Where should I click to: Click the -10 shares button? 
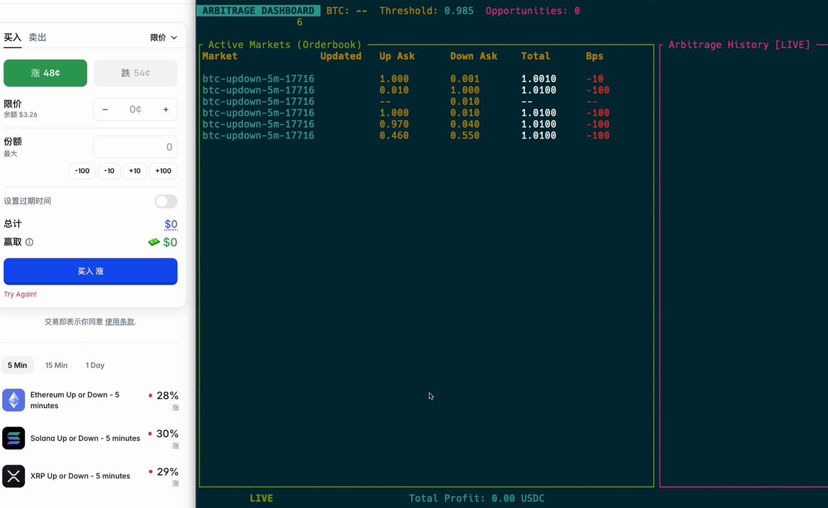click(x=109, y=171)
